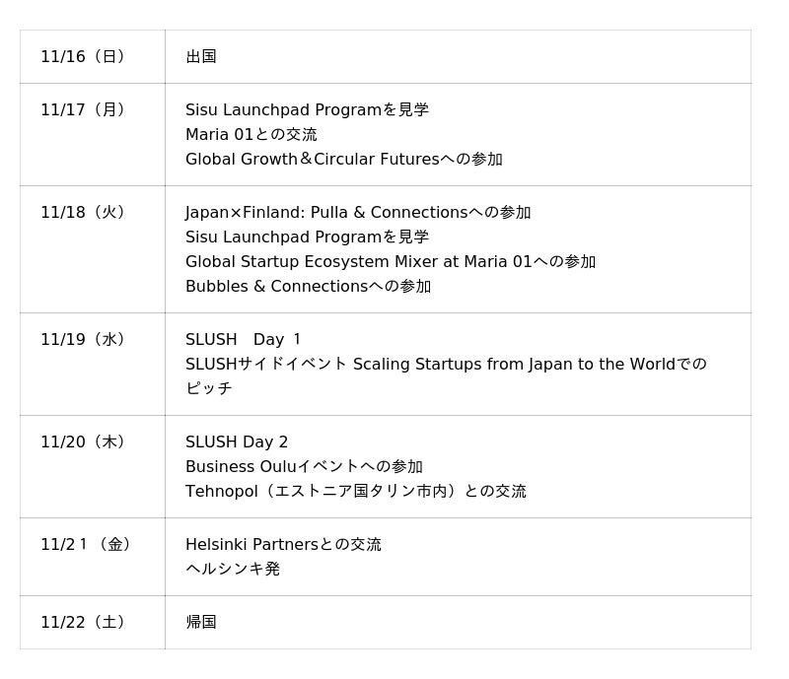This screenshot has width=789, height=679.
Task: Select the 出国 entry text
Action: pos(201,57)
